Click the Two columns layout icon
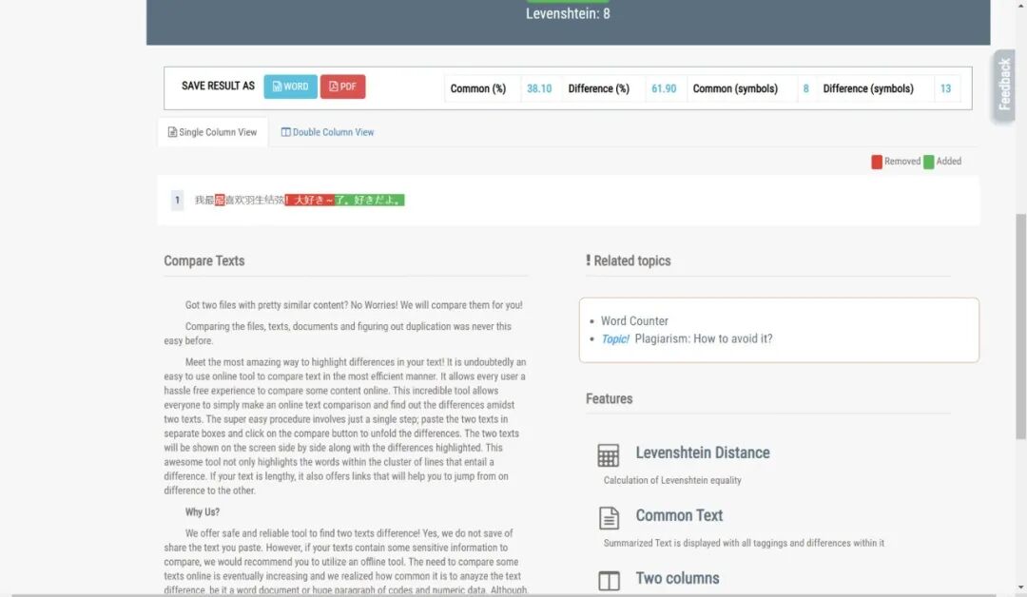 pos(609,581)
